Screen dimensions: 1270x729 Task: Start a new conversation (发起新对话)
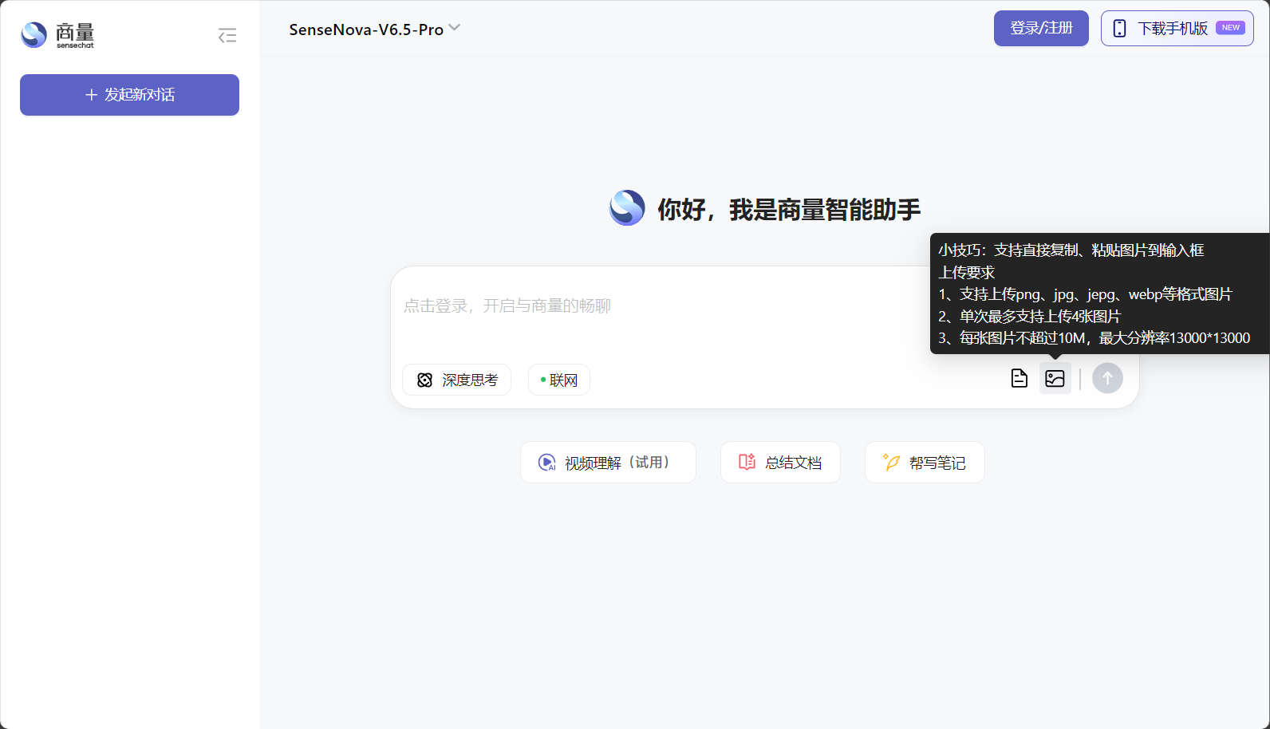[129, 95]
